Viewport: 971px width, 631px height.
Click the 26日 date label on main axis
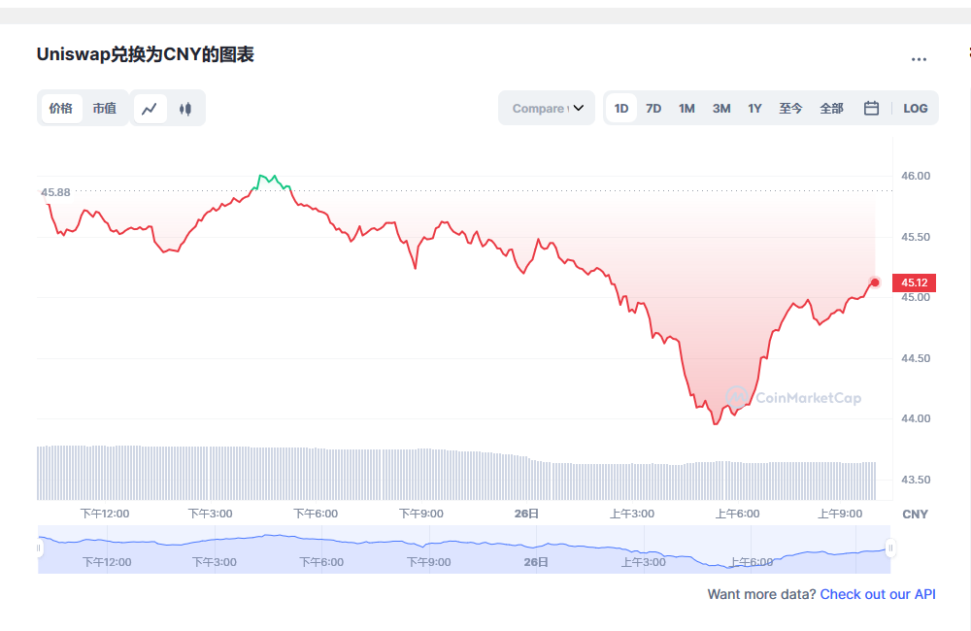tap(526, 514)
